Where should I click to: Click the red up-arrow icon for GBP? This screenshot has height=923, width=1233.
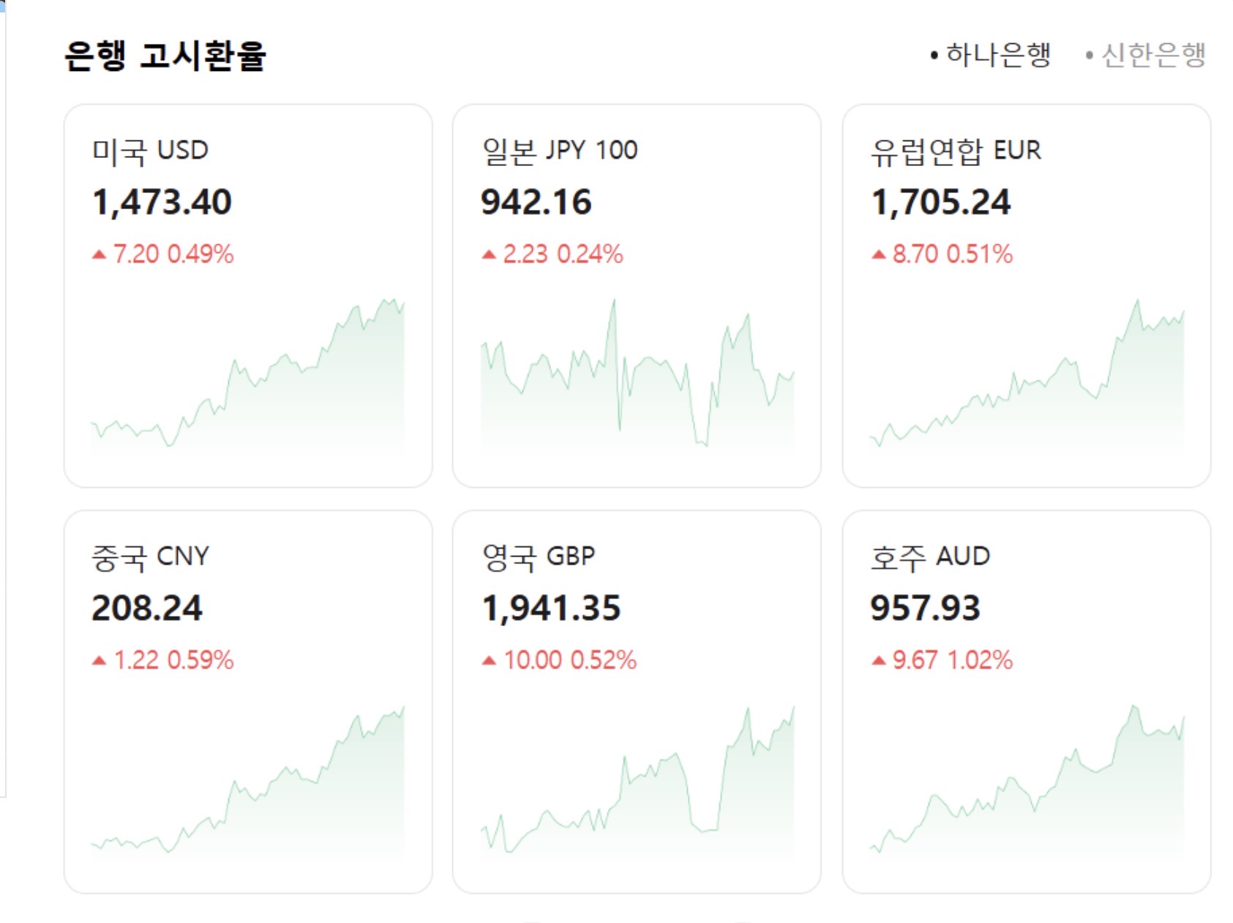[x=489, y=660]
